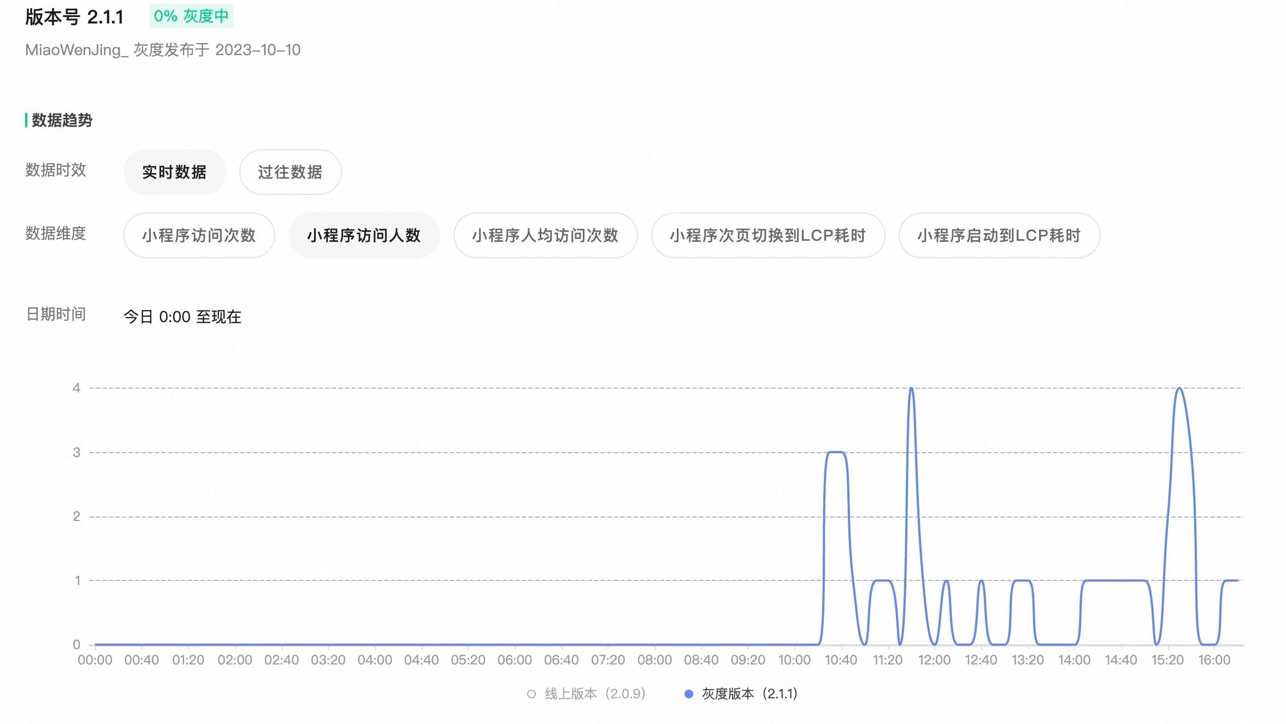Viewport: 1286px width, 724px height.
Task: Switch to 过往数据 view
Action: [x=290, y=172]
